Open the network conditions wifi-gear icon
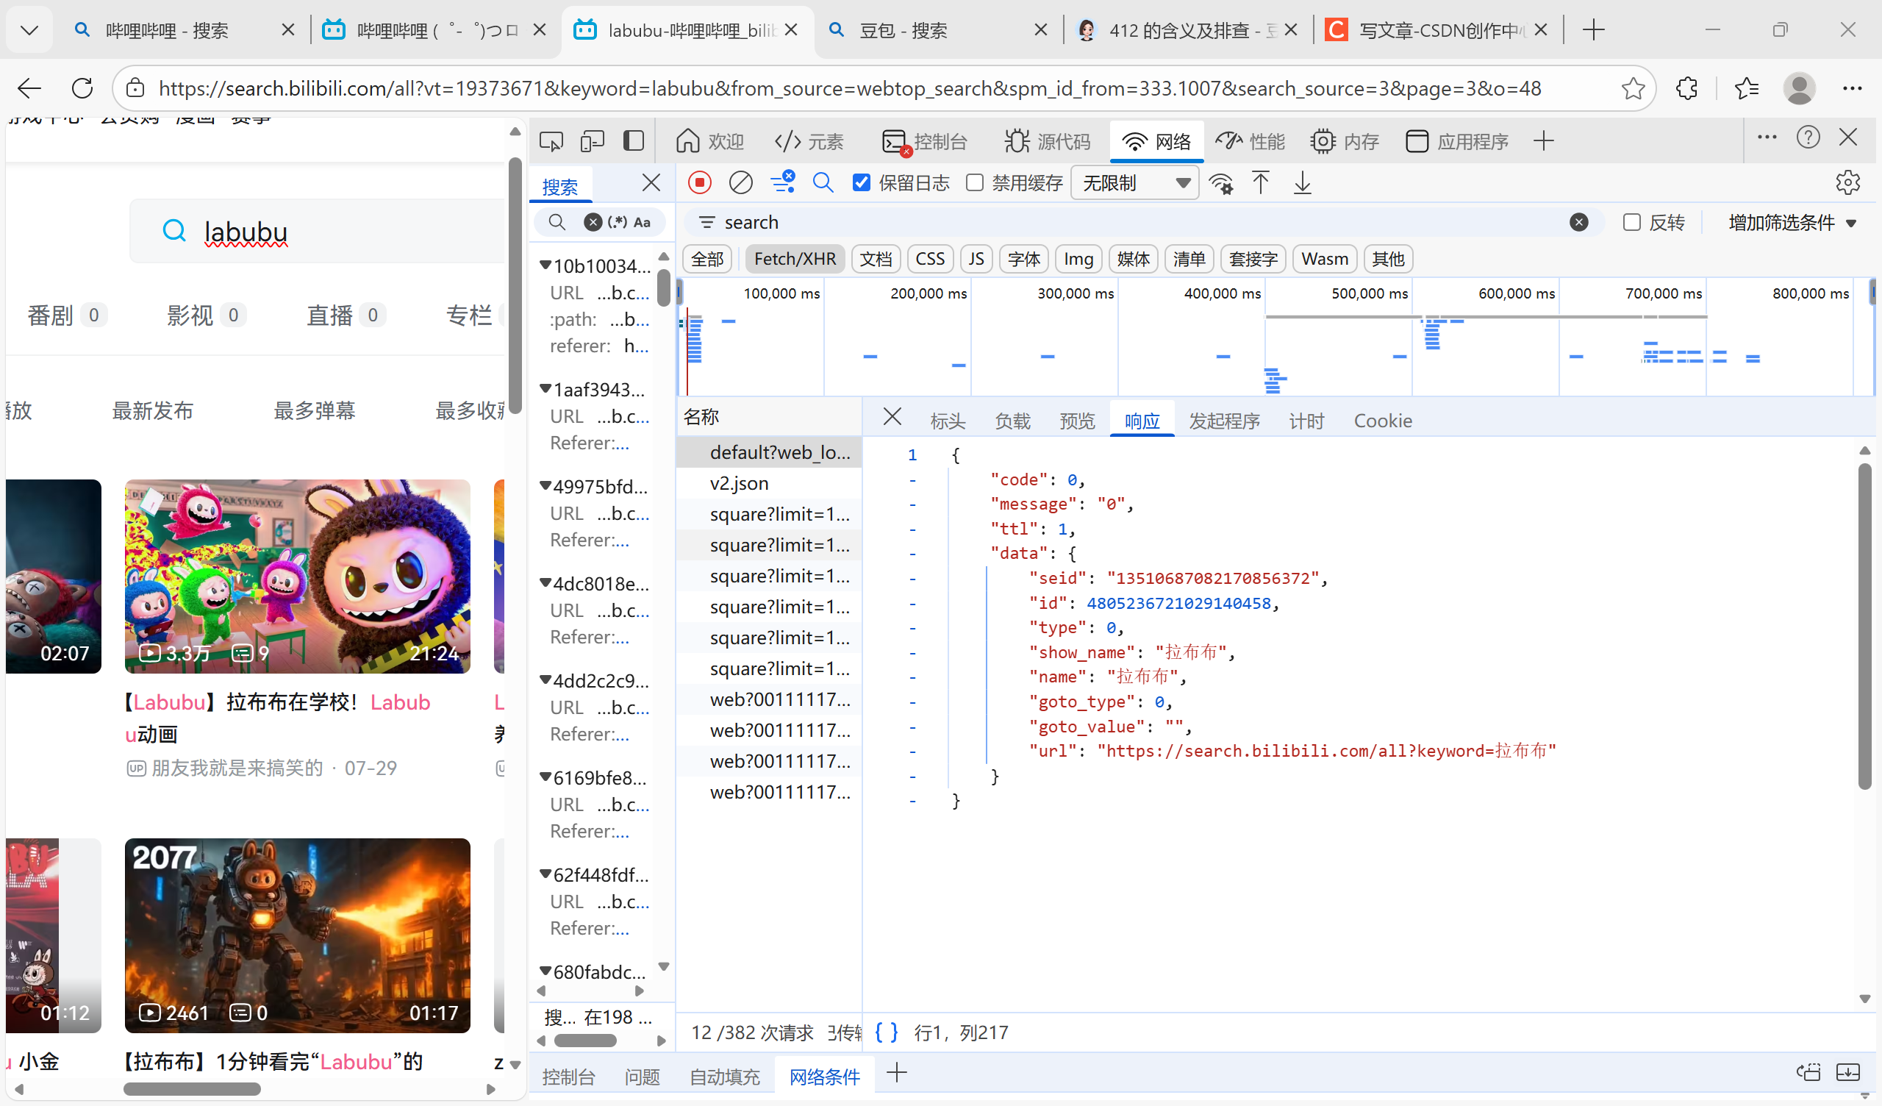 [x=1220, y=183]
